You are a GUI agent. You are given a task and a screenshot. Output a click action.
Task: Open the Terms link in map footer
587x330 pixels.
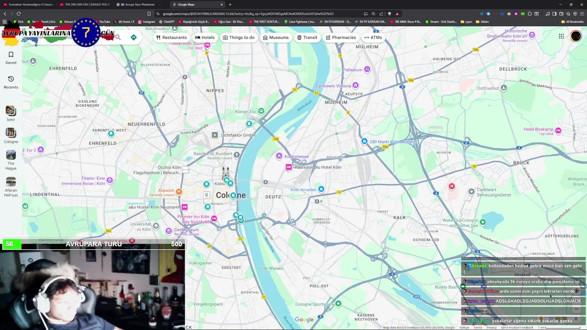(x=478, y=328)
